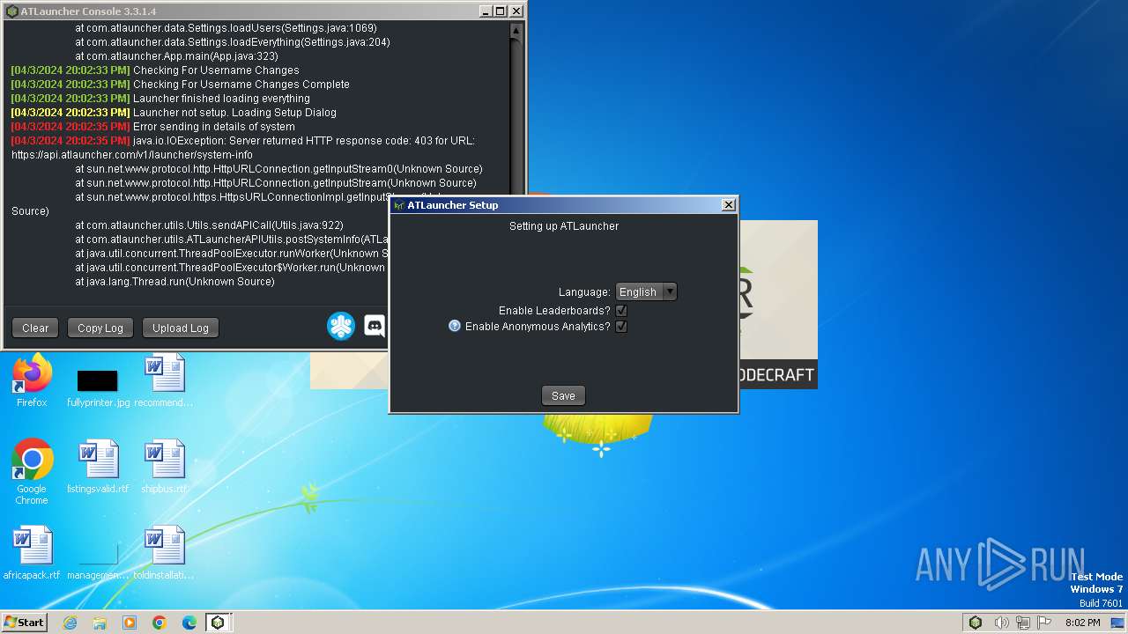Click Upload Log button in console
Viewport: 1128px width, 634px height.
tap(181, 328)
